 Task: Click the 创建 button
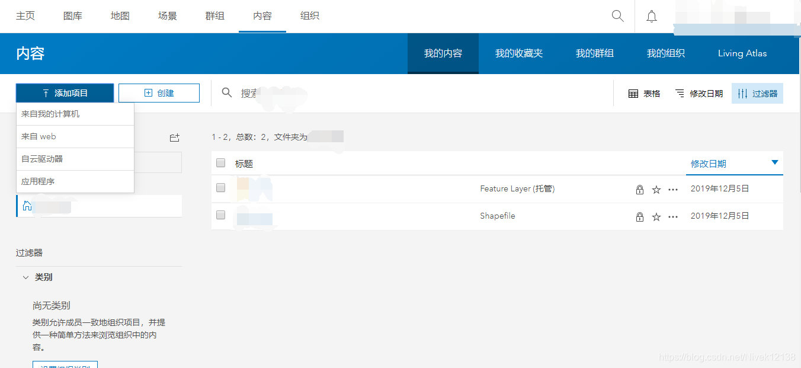tap(159, 93)
